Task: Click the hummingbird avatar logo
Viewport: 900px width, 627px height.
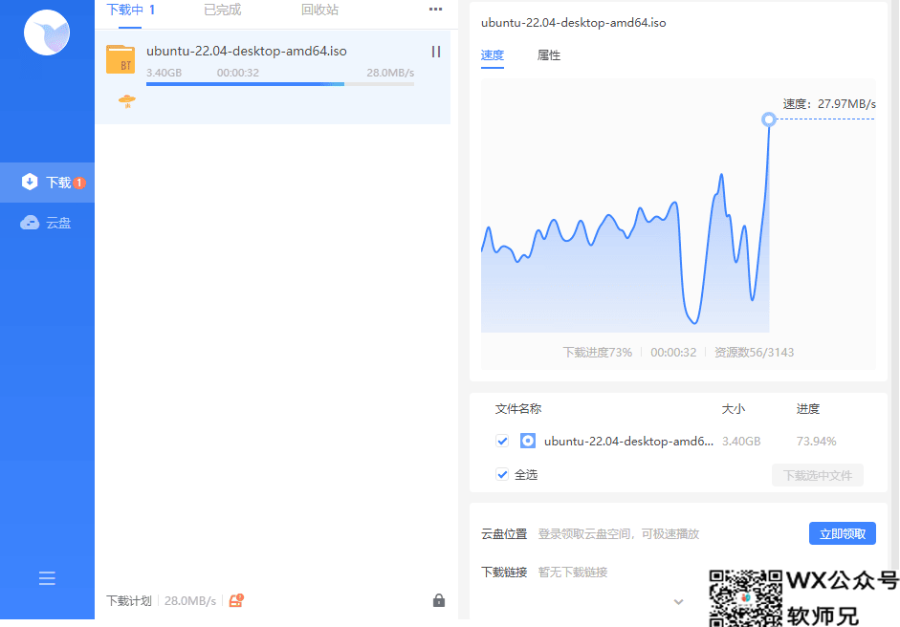Action: [x=47, y=32]
